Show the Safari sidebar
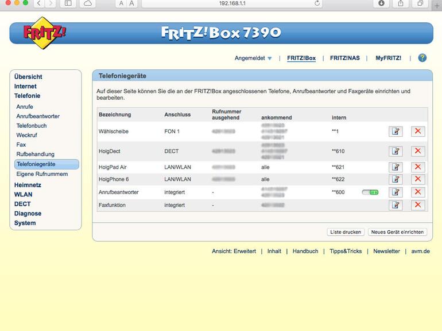This screenshot has height=331, width=442. coord(68,3)
